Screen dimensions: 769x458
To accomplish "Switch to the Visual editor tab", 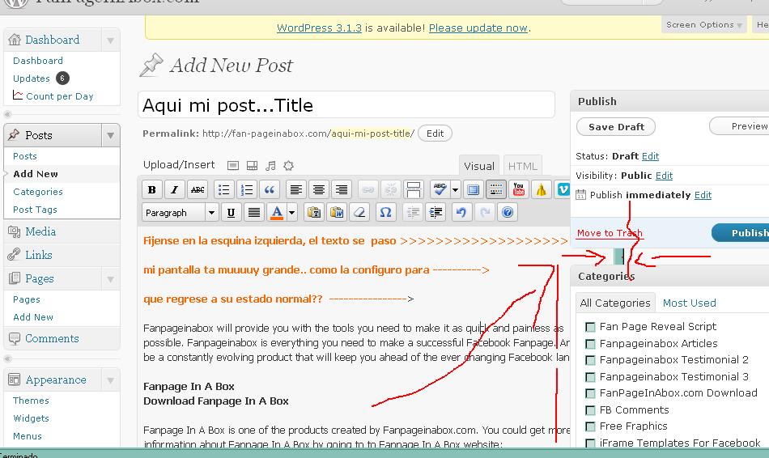I will click(479, 166).
